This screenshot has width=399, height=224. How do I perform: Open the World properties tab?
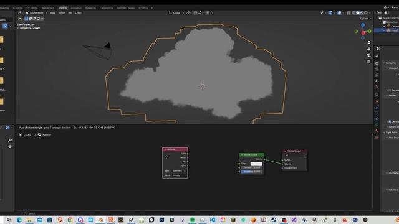(377, 86)
